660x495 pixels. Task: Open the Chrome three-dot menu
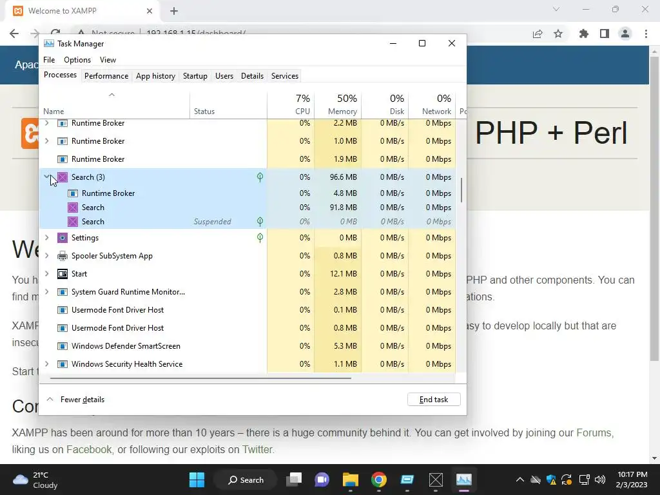(x=646, y=34)
